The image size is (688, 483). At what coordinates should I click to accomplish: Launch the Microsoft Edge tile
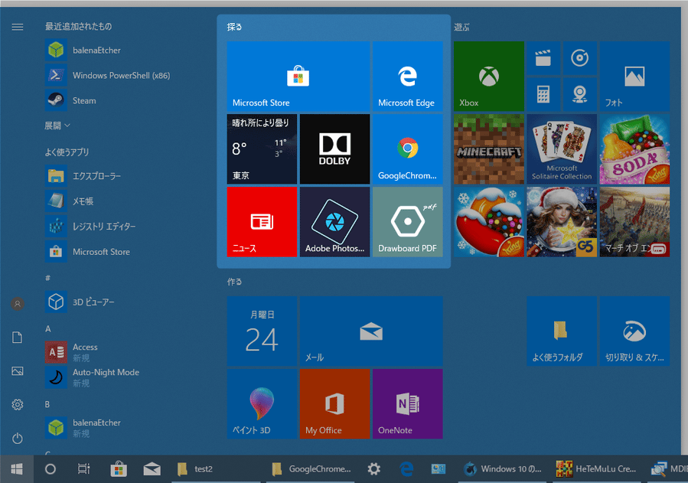point(408,77)
